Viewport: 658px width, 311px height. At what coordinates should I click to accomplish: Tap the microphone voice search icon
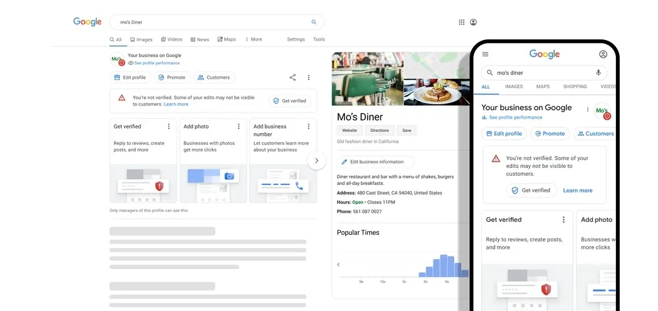(x=598, y=73)
